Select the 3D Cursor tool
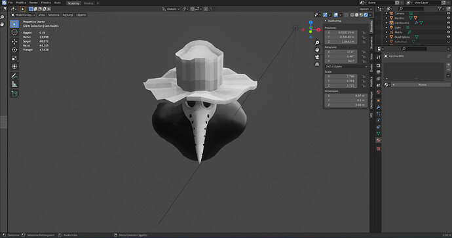The width and height of the screenshot is (452, 238). pos(14,32)
